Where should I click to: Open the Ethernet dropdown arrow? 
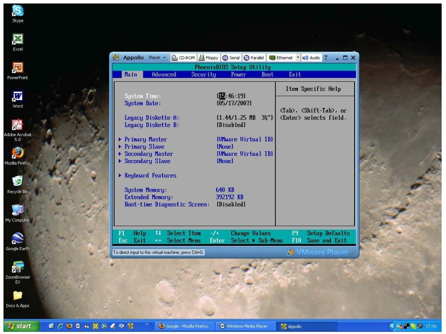tap(298, 58)
